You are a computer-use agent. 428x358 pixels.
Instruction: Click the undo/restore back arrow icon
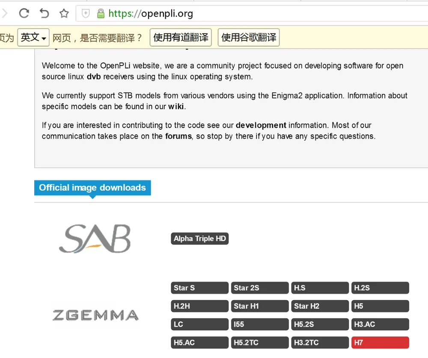(x=44, y=13)
